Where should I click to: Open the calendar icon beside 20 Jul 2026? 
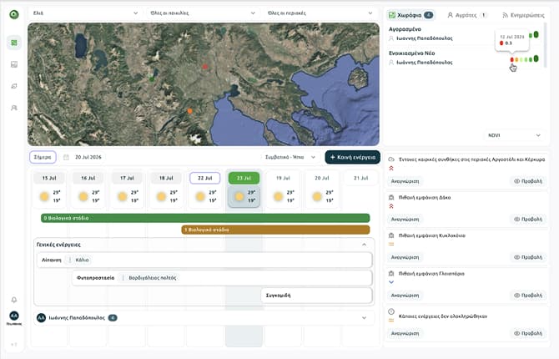click(x=66, y=157)
